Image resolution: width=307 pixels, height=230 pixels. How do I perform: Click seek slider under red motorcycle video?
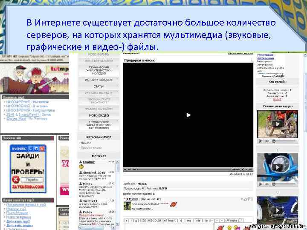tap(284, 141)
